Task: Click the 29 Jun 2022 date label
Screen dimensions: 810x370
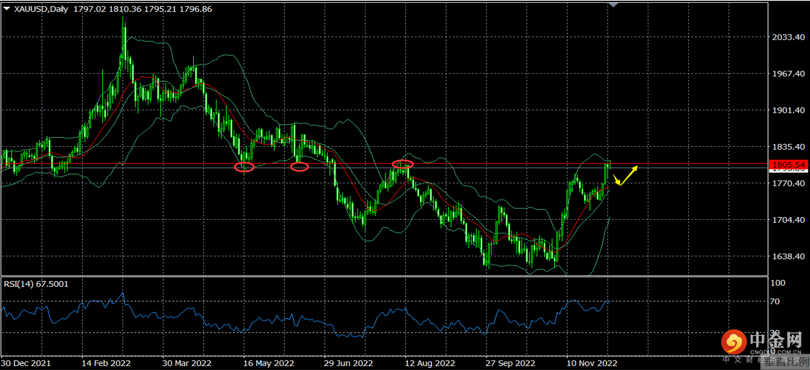Action: (x=349, y=363)
